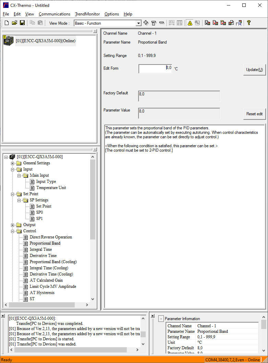Expand the Output folder
Image resolution: width=268 pixels, height=363 pixels.
point(12,225)
